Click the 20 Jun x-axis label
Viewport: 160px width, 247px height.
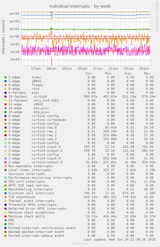tap(82, 69)
